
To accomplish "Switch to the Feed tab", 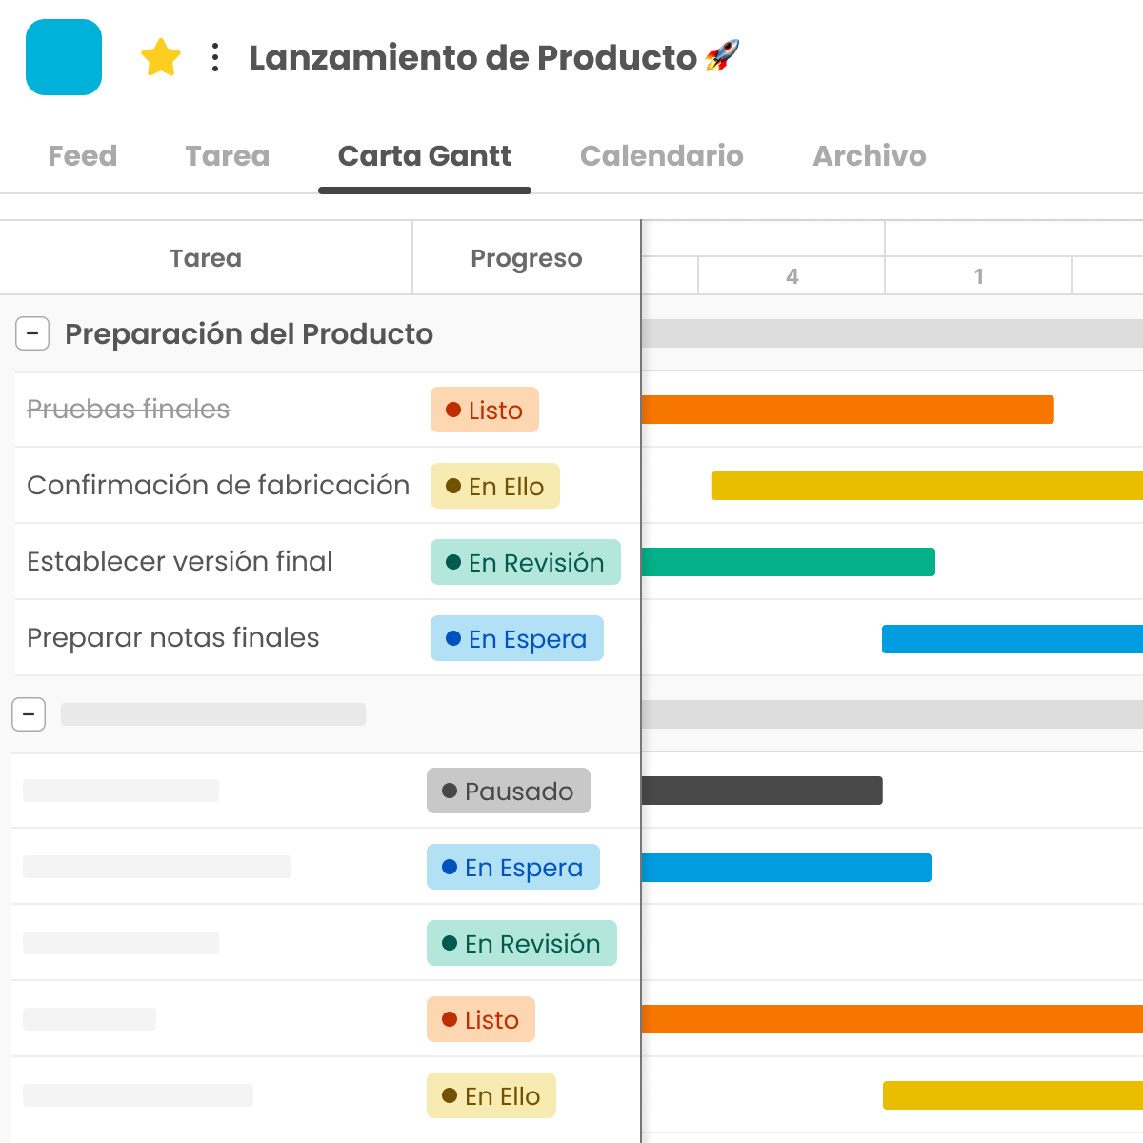I will [83, 156].
